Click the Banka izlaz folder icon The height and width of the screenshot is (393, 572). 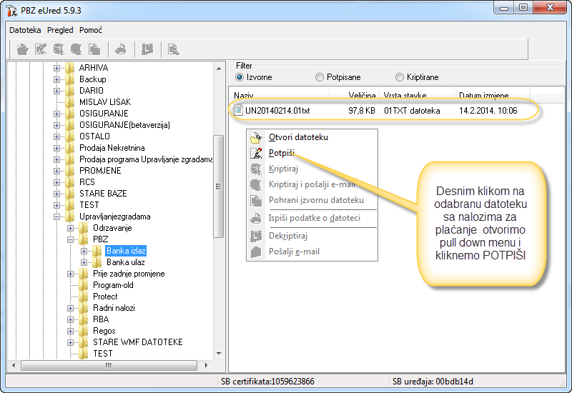click(x=97, y=251)
